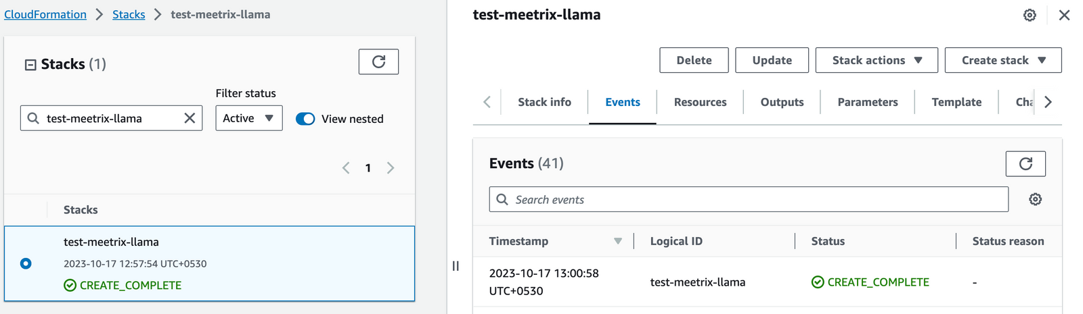Switch to the Template tab
The image size is (1083, 314).
(956, 102)
